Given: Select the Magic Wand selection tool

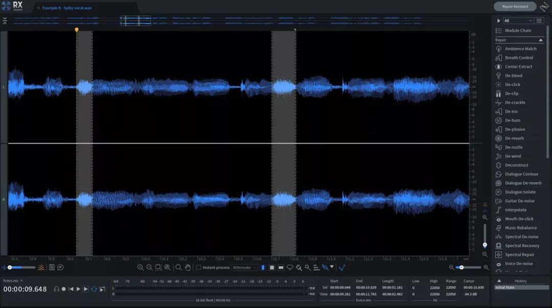Looking at the screenshot, I should [x=307, y=268].
